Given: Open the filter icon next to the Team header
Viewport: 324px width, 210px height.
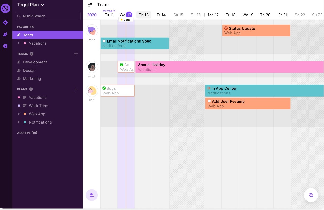Looking at the screenshot, I should (90, 4).
